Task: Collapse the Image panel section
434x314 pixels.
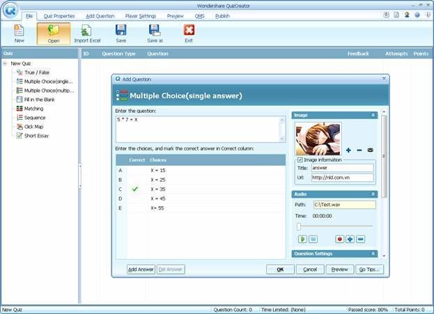Action: 373,115
